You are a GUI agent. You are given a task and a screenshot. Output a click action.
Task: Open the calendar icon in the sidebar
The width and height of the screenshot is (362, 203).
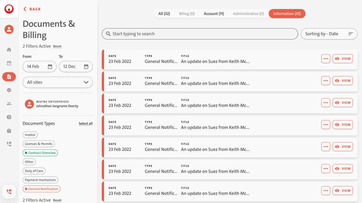[x=9, y=63]
